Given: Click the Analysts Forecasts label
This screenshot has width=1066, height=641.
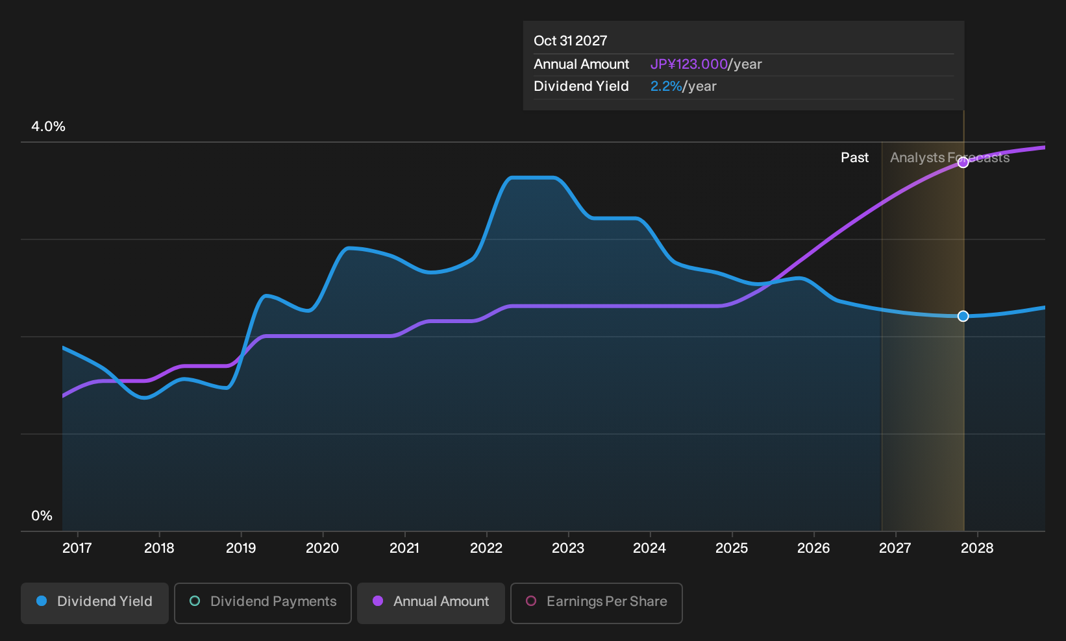Looking at the screenshot, I should (950, 158).
